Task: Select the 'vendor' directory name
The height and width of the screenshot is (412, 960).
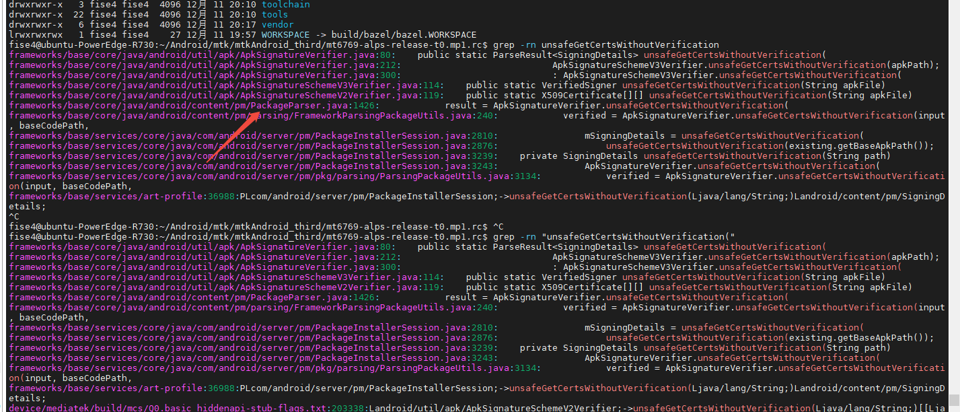Action: tap(278, 24)
